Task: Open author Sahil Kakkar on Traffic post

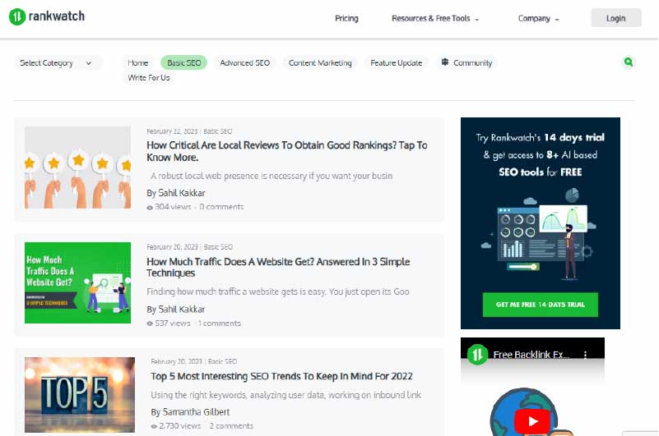Action: (182, 310)
